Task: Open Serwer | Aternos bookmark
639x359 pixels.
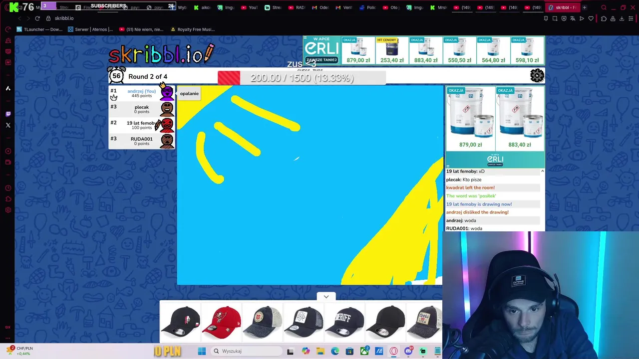Action: 90,29
